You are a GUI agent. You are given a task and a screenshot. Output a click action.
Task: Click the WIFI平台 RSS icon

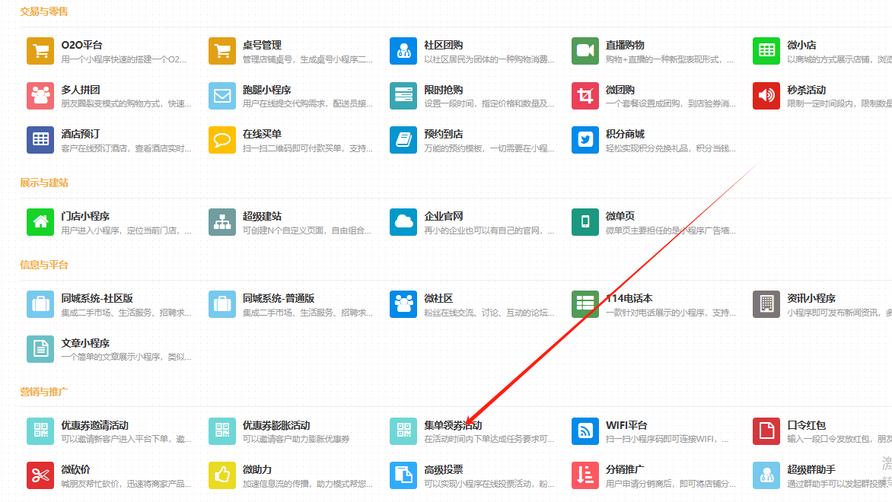point(585,431)
